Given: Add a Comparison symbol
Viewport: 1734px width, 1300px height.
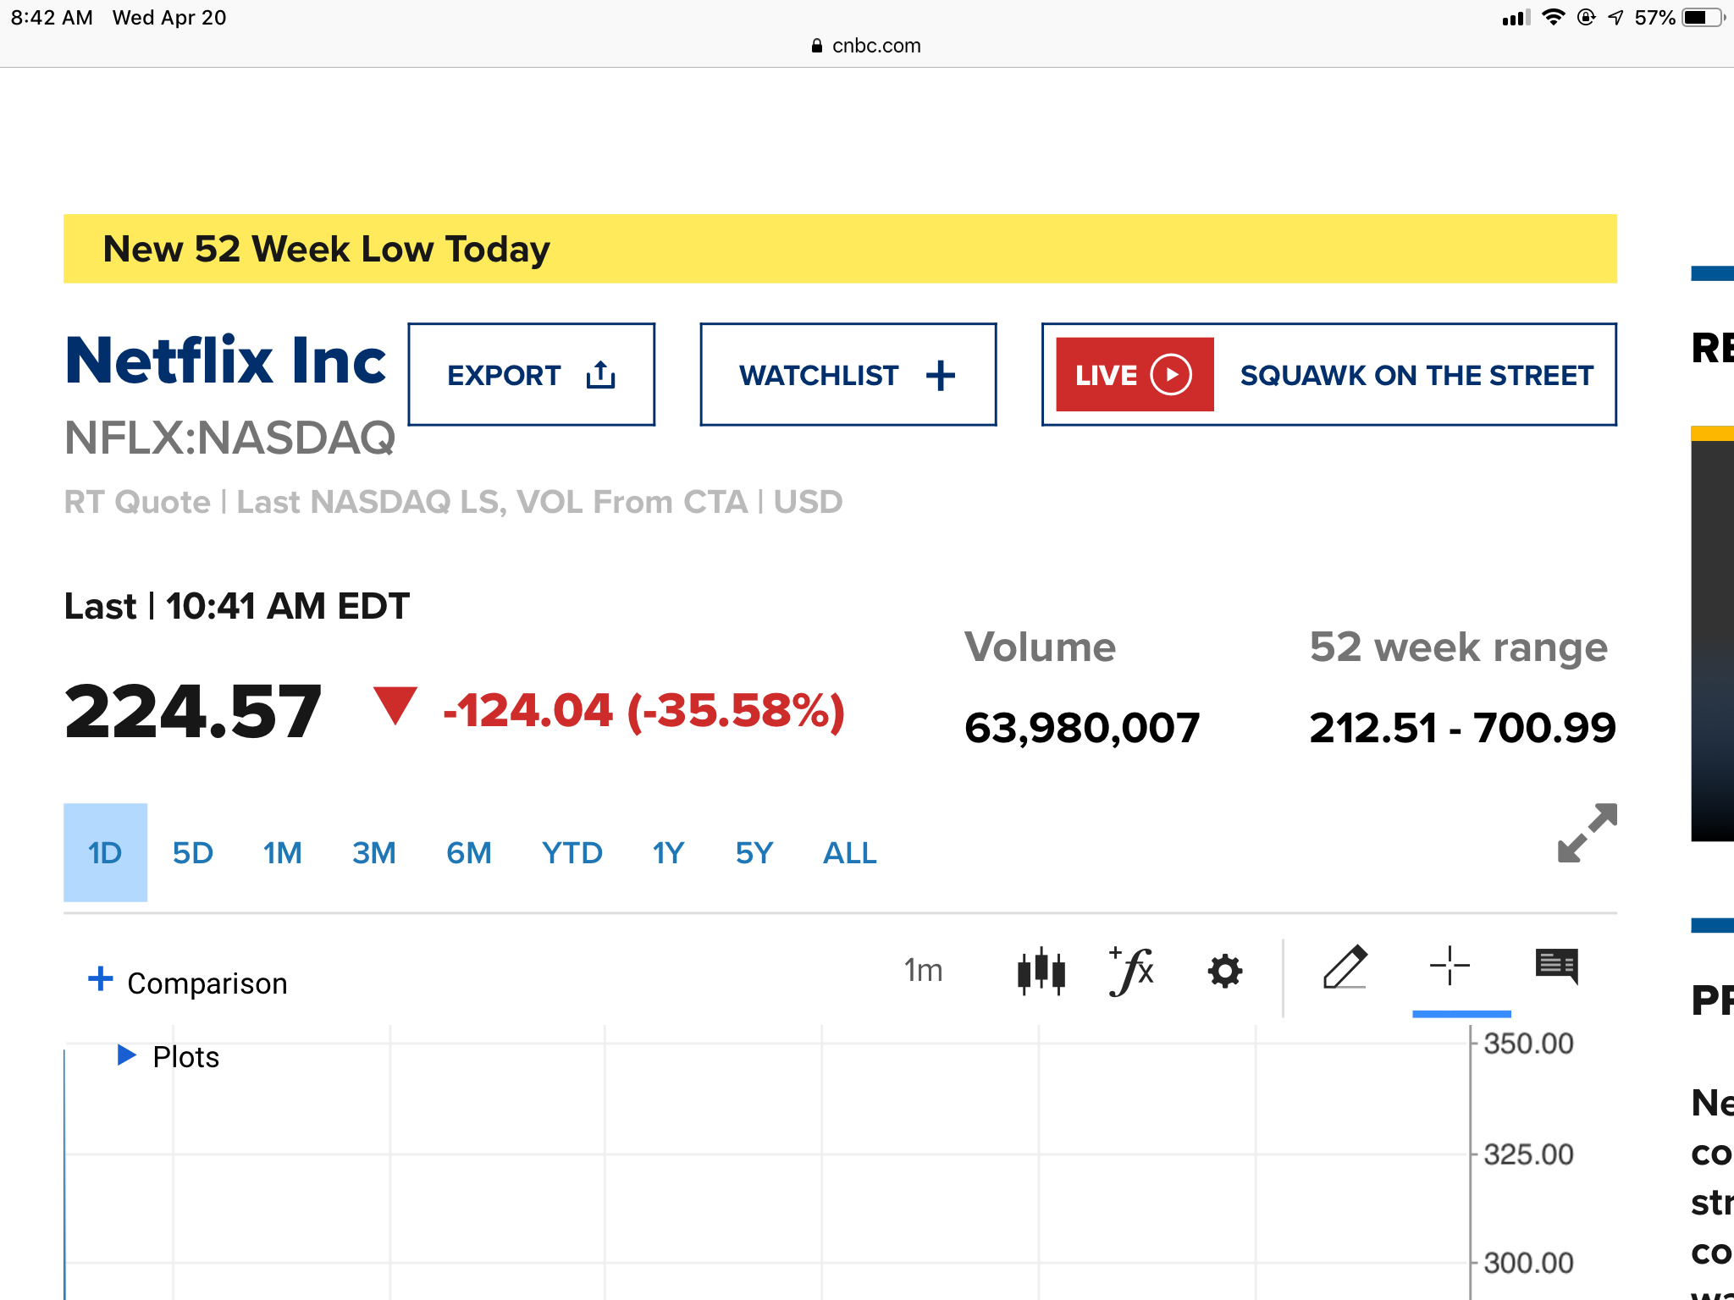Looking at the screenshot, I should coord(188,983).
